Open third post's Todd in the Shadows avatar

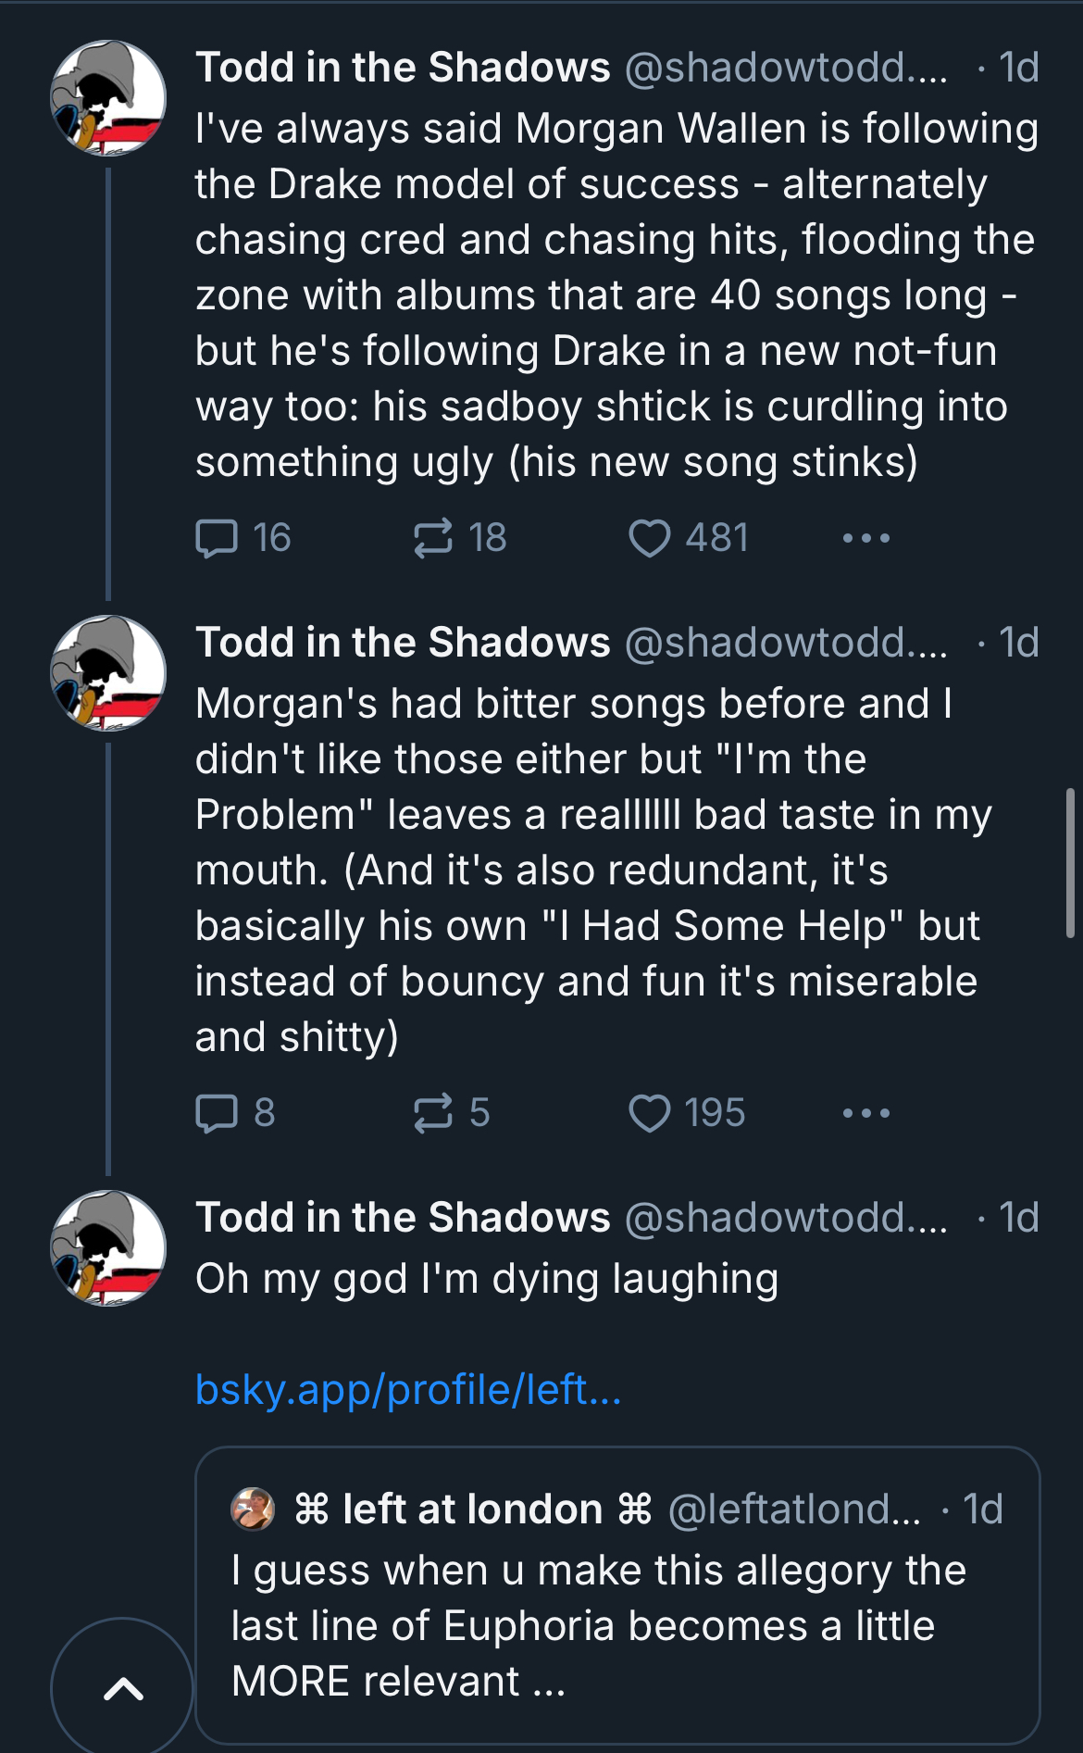point(108,1248)
